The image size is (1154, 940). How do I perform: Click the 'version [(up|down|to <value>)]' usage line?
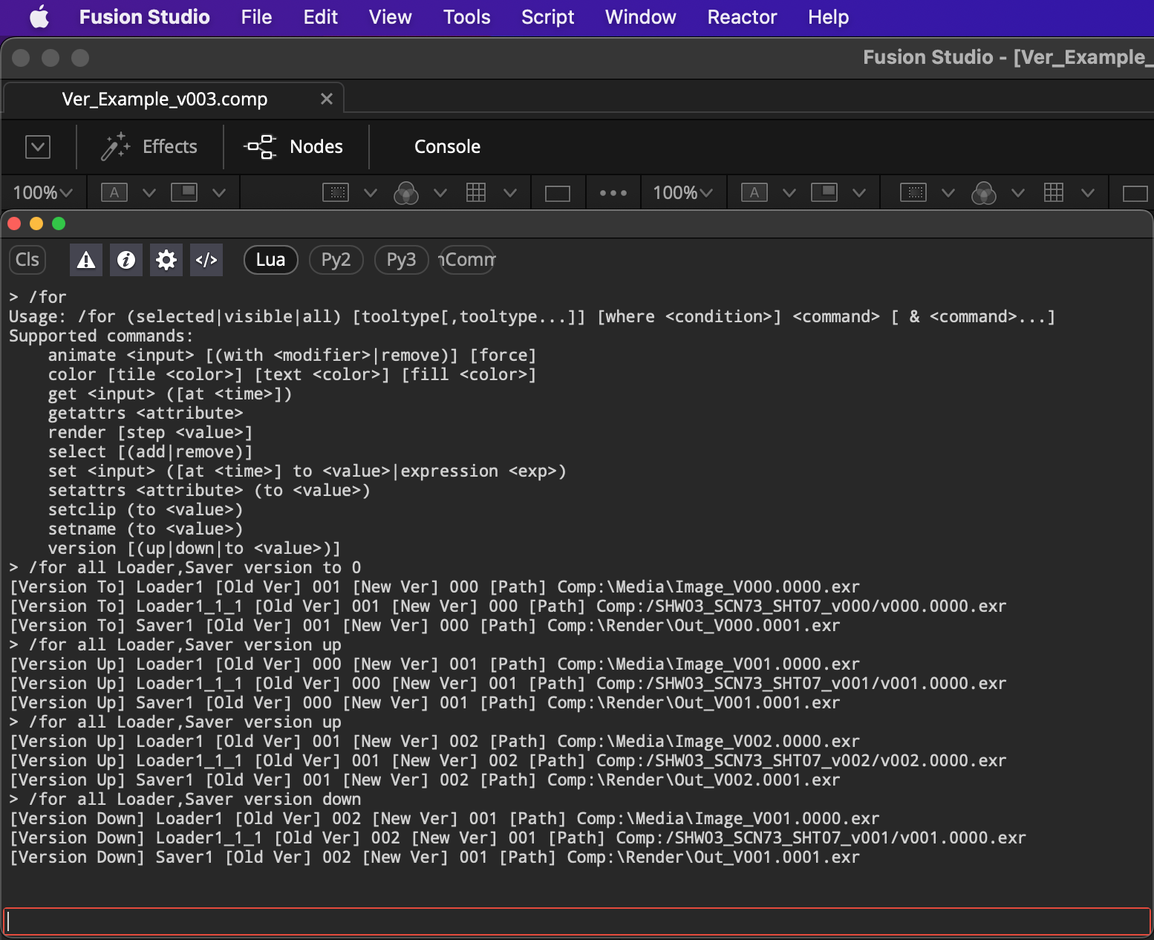(194, 549)
